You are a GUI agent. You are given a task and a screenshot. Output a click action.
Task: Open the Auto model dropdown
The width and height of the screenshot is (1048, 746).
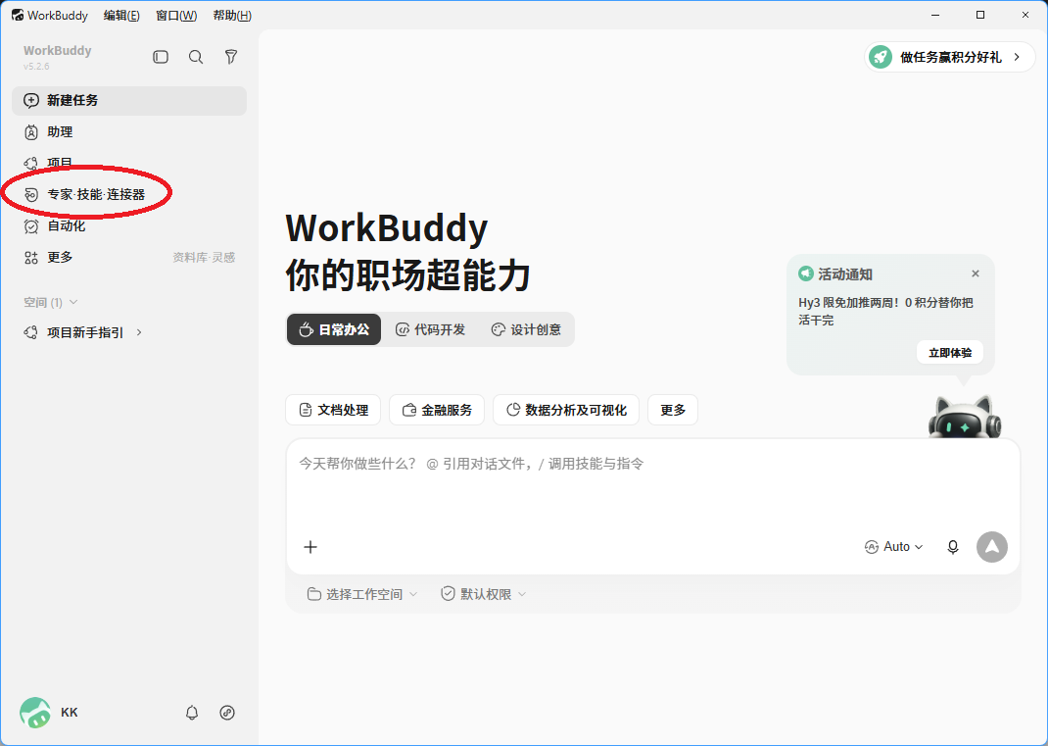(893, 547)
